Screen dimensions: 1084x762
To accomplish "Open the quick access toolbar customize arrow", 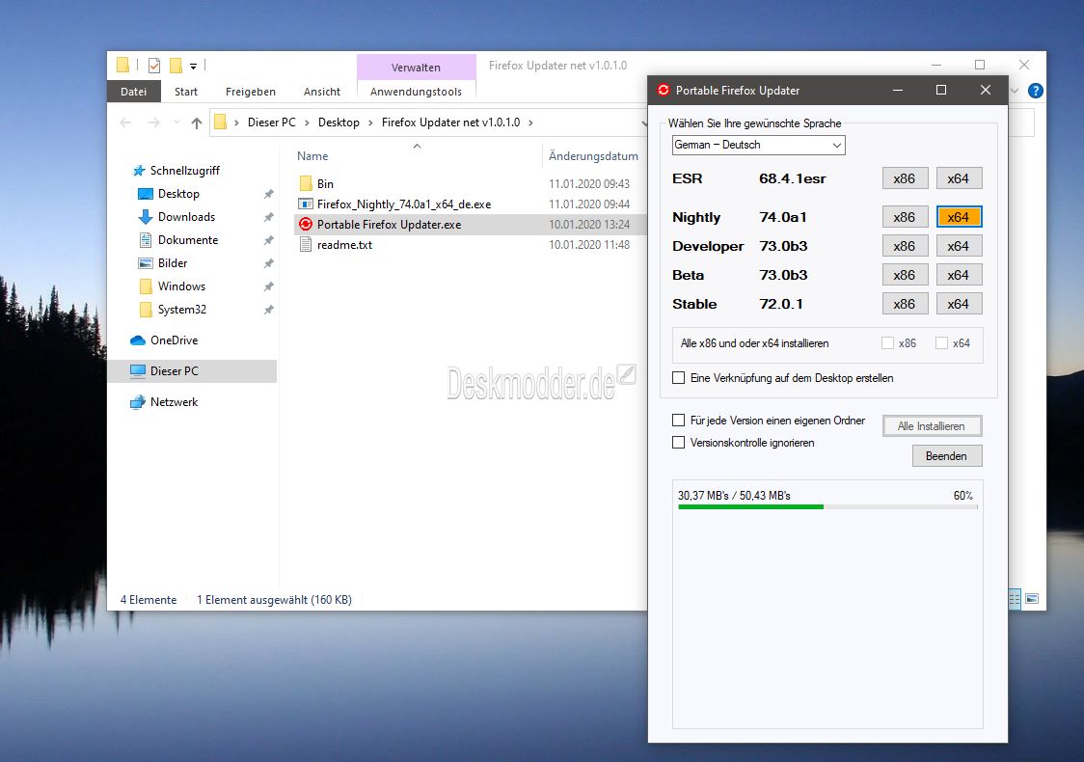I will pyautogui.click(x=194, y=67).
